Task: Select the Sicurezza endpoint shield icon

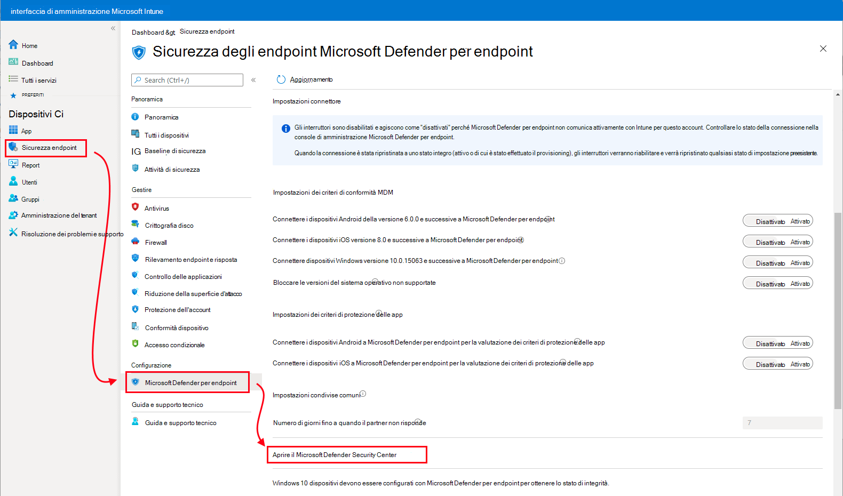Action: point(13,147)
